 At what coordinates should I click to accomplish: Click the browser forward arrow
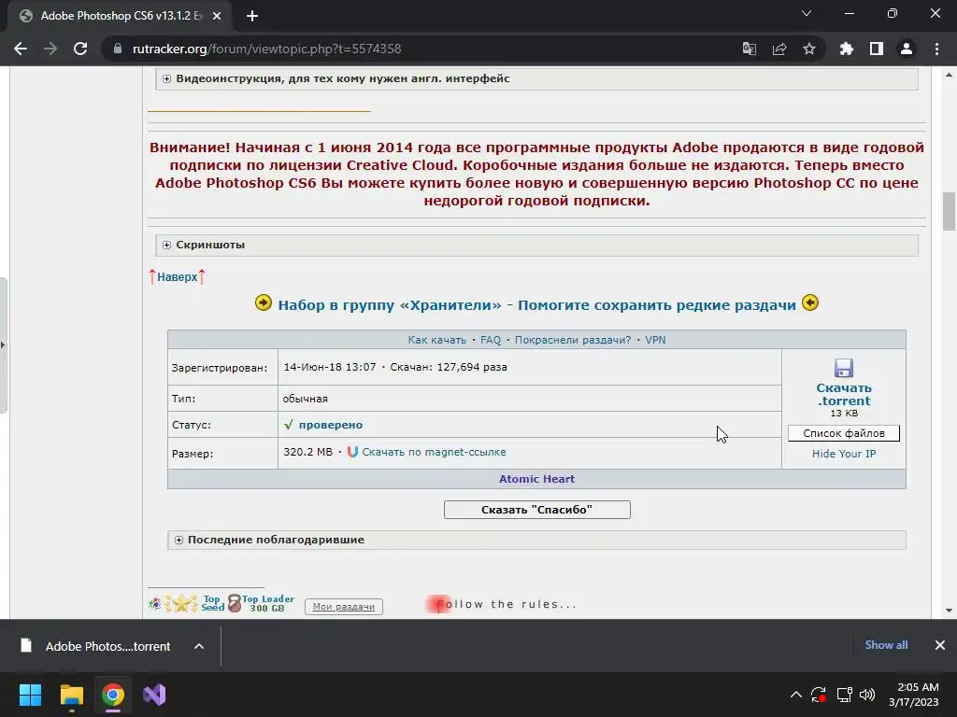pyautogui.click(x=50, y=49)
